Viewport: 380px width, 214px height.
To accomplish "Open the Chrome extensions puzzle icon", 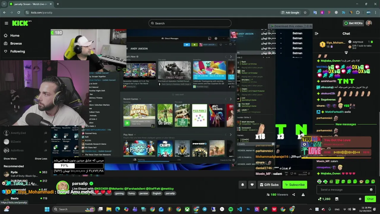I will (x=358, y=12).
